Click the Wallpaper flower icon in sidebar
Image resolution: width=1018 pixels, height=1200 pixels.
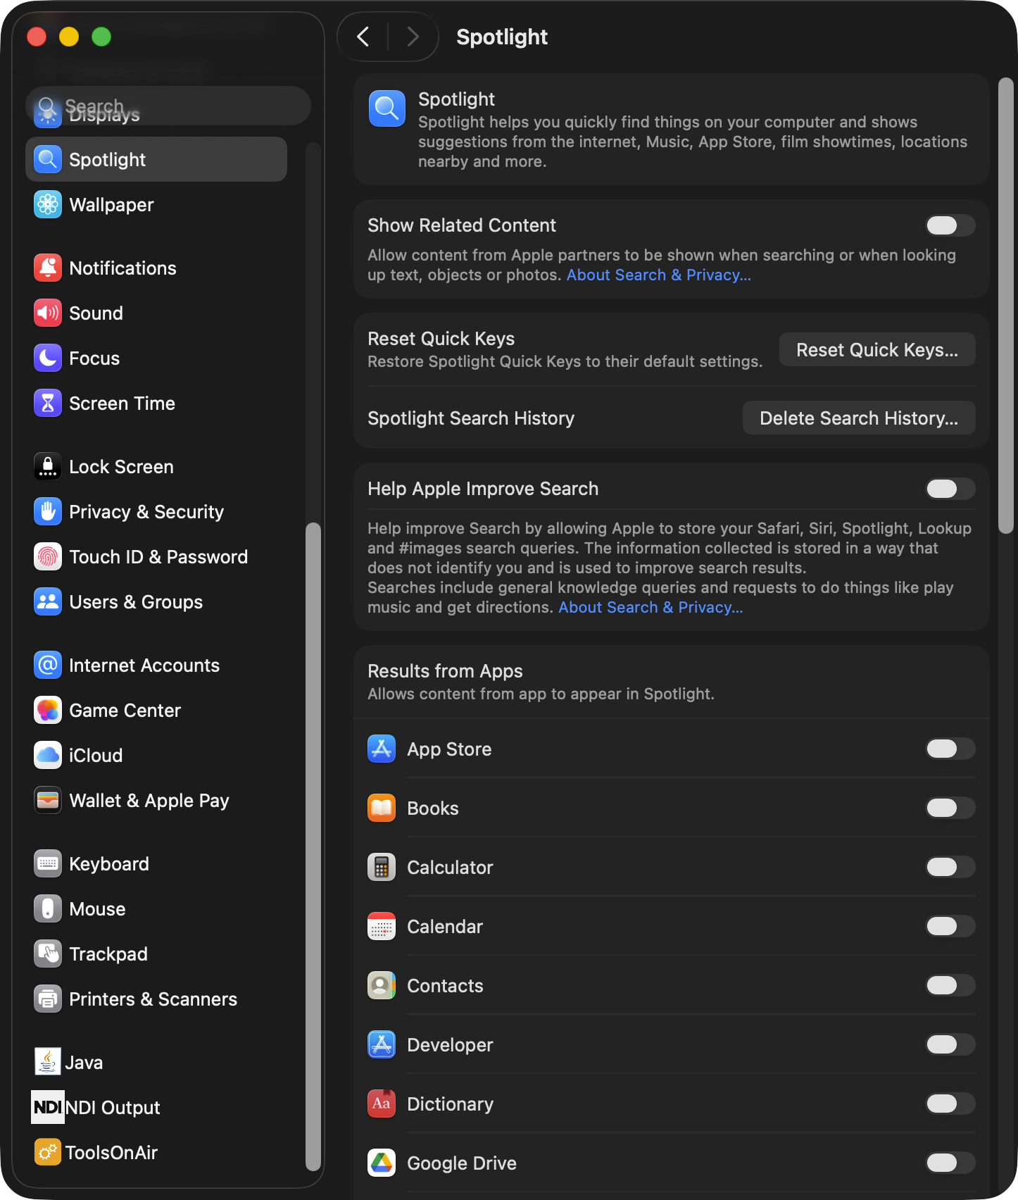click(x=48, y=205)
